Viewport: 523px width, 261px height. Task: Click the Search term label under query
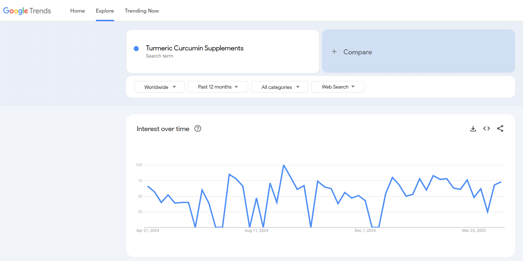(160, 56)
